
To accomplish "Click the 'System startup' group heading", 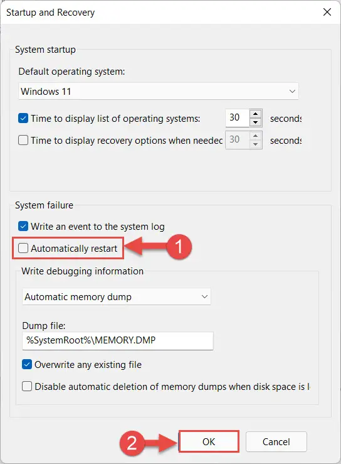I will [x=45, y=50].
